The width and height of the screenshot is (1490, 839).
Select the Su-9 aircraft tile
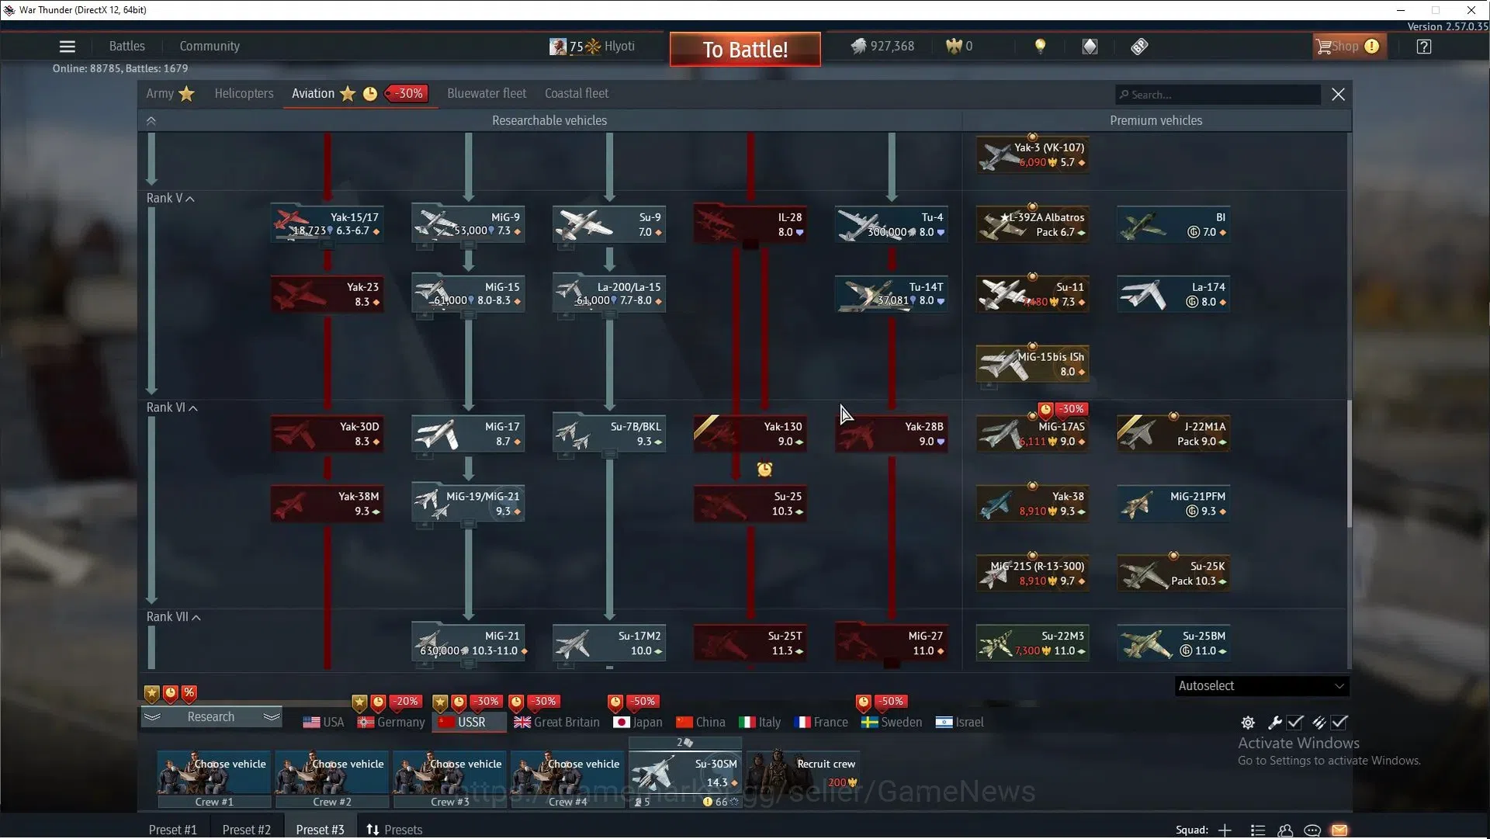click(609, 224)
